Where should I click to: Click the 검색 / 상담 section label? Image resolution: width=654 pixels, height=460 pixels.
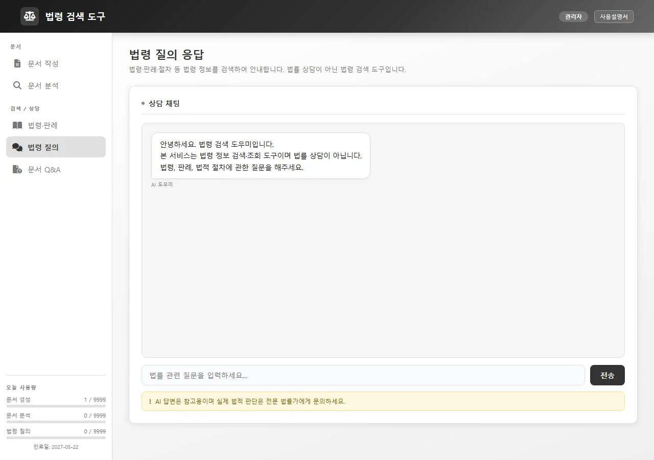25,108
